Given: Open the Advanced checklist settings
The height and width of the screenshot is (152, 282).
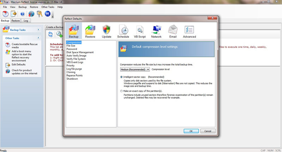Looking at the screenshot, I should point(189,31).
